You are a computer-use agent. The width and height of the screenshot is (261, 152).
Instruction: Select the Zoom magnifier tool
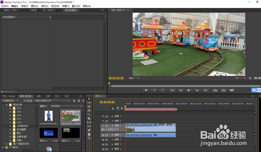point(89,138)
